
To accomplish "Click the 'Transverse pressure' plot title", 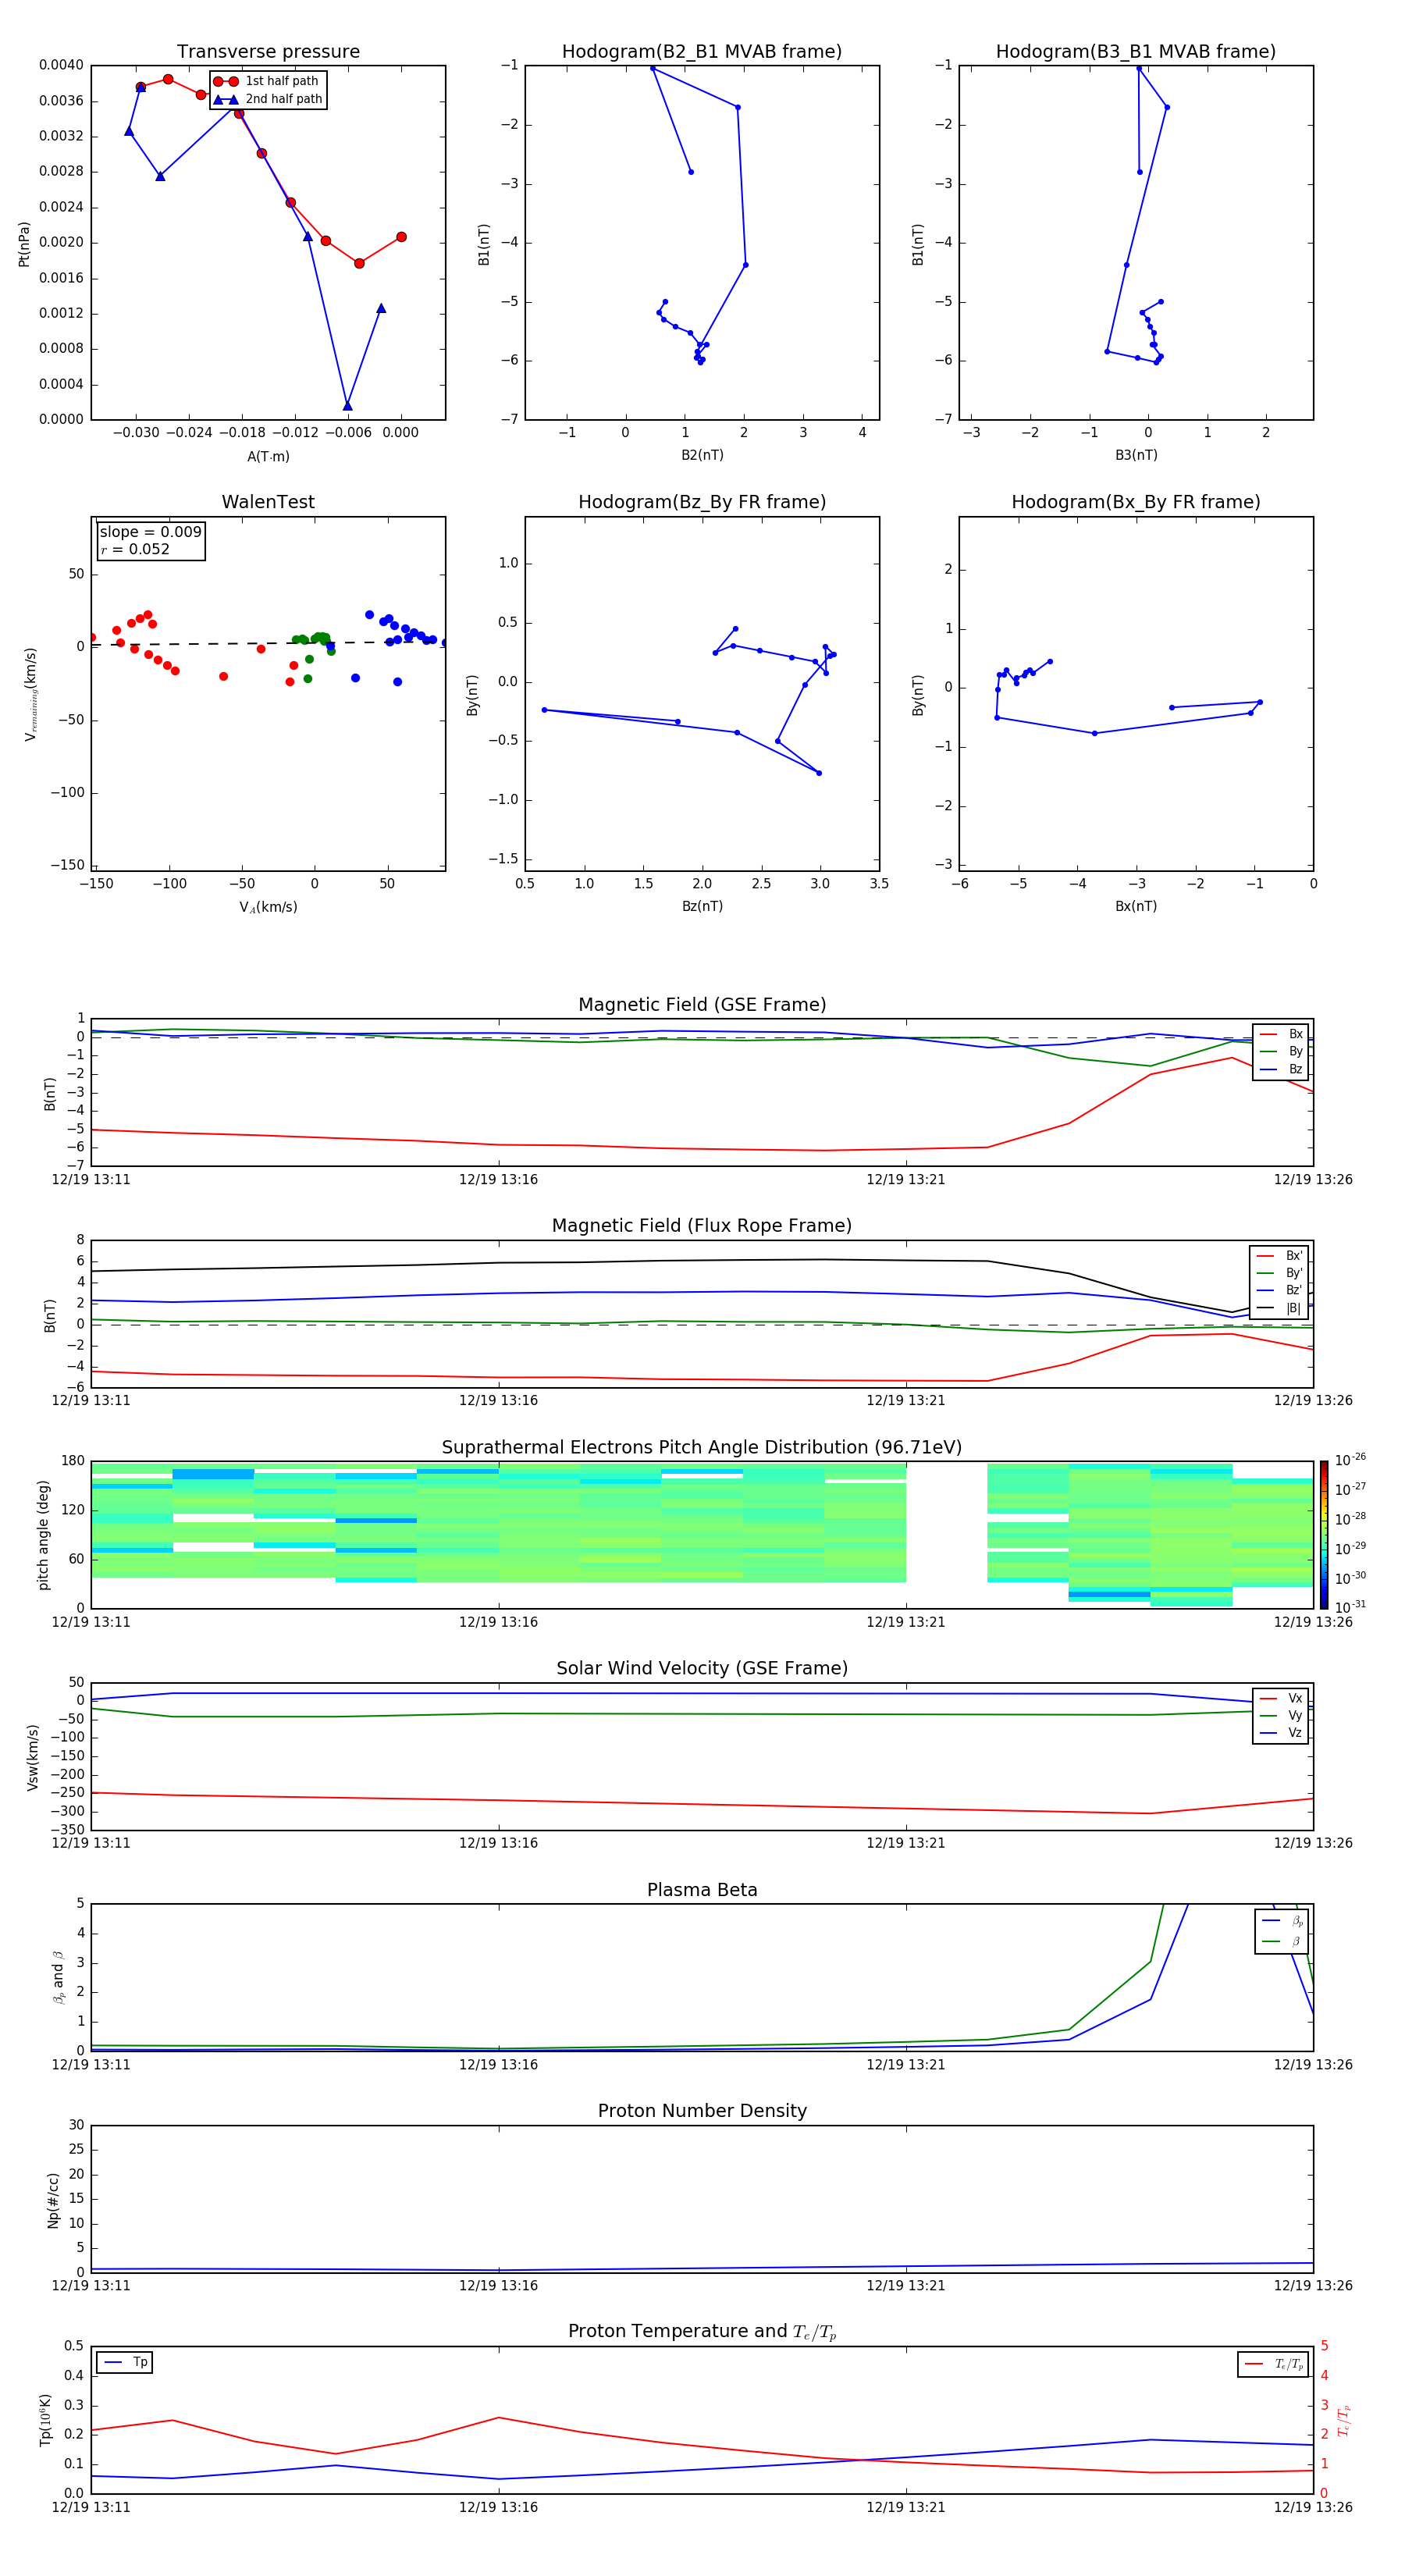I will (x=268, y=51).
